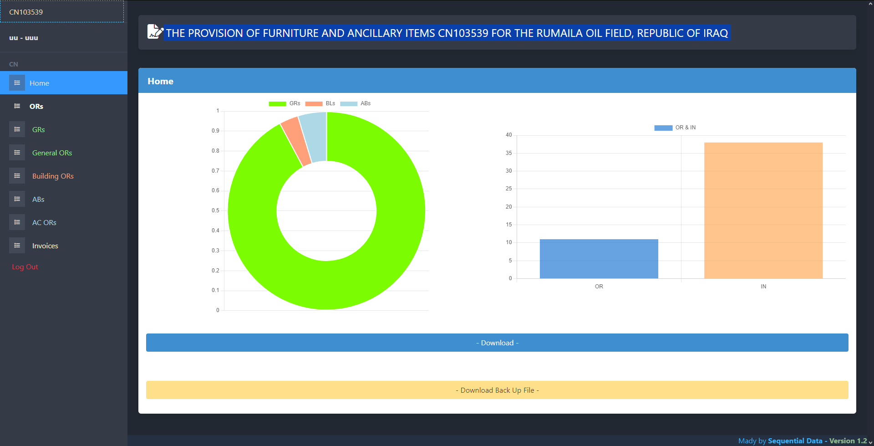The image size is (874, 446).
Task: Open the Invoices menu item
Action: coord(45,246)
